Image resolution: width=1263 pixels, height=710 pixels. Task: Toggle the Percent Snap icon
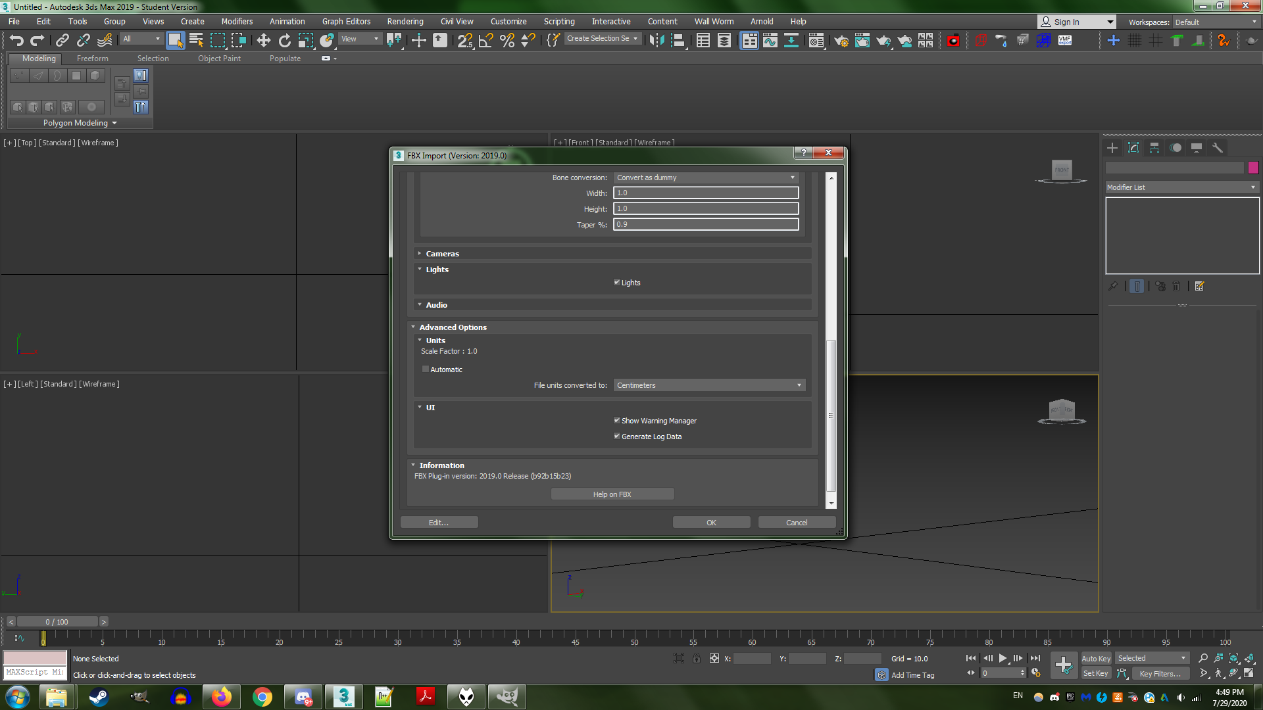(x=507, y=40)
